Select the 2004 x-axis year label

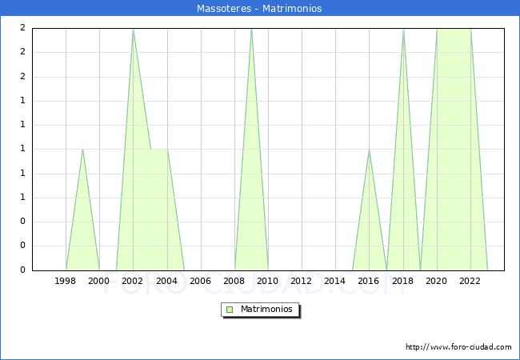click(x=166, y=281)
